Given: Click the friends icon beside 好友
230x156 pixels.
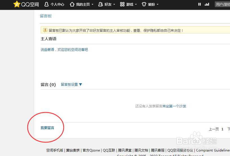Looking at the screenshot, I should [100, 4].
